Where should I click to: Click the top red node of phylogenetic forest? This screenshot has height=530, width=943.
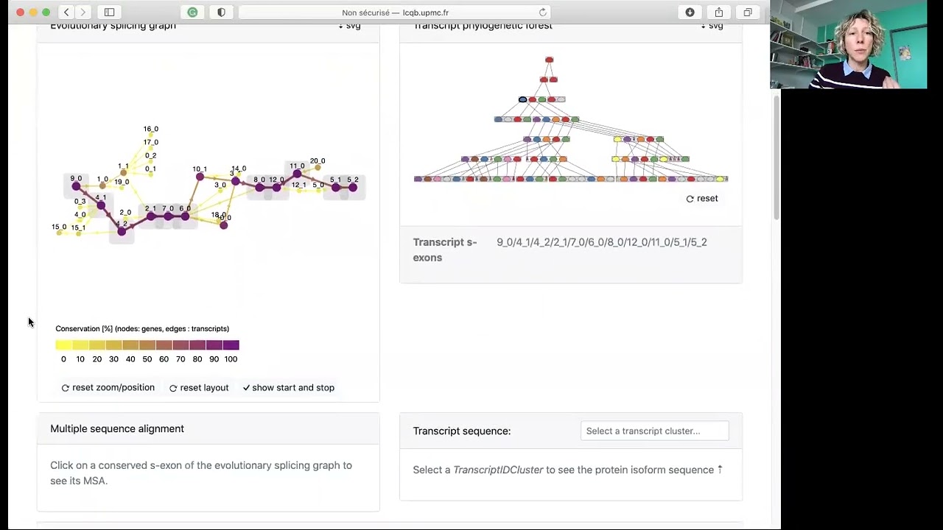click(549, 60)
